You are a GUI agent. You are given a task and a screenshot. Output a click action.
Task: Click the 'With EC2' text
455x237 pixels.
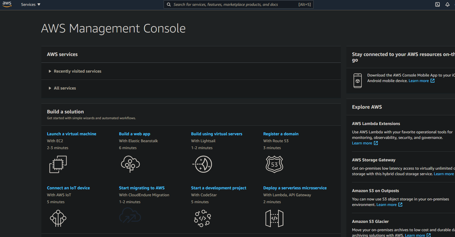pyautogui.click(x=55, y=141)
